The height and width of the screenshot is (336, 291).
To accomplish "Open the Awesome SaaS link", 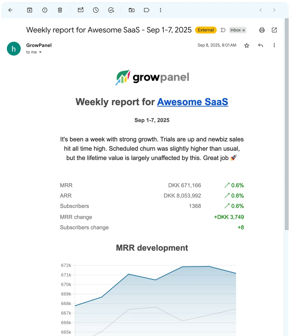I will (193, 102).
